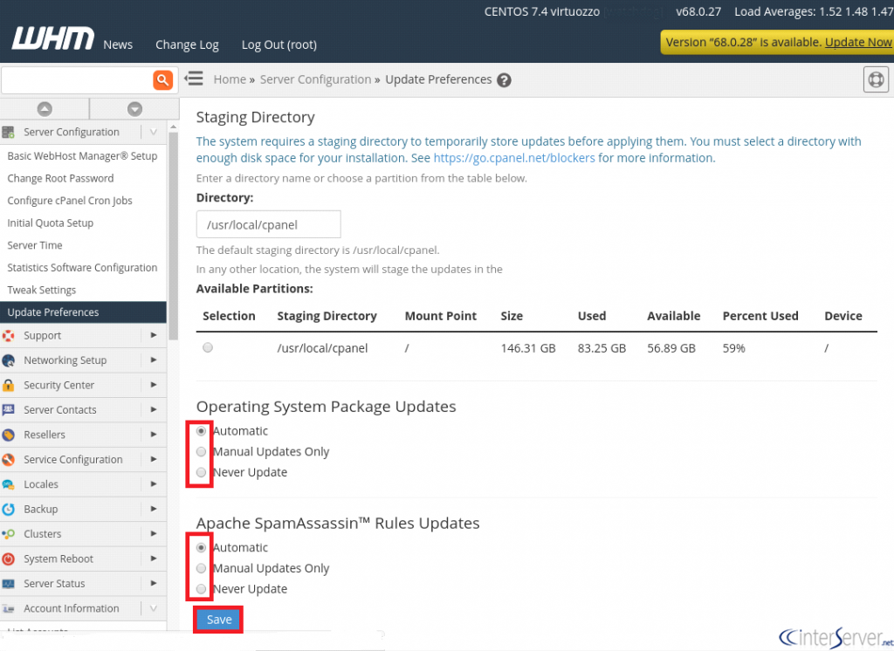Click the sidebar vertical scrollbar
The image size is (894, 651).
tap(174, 236)
